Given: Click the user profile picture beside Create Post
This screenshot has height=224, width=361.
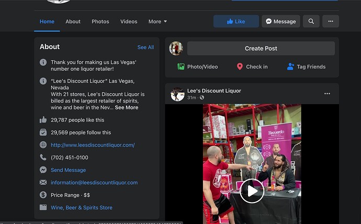Looking at the screenshot, I should 176,48.
